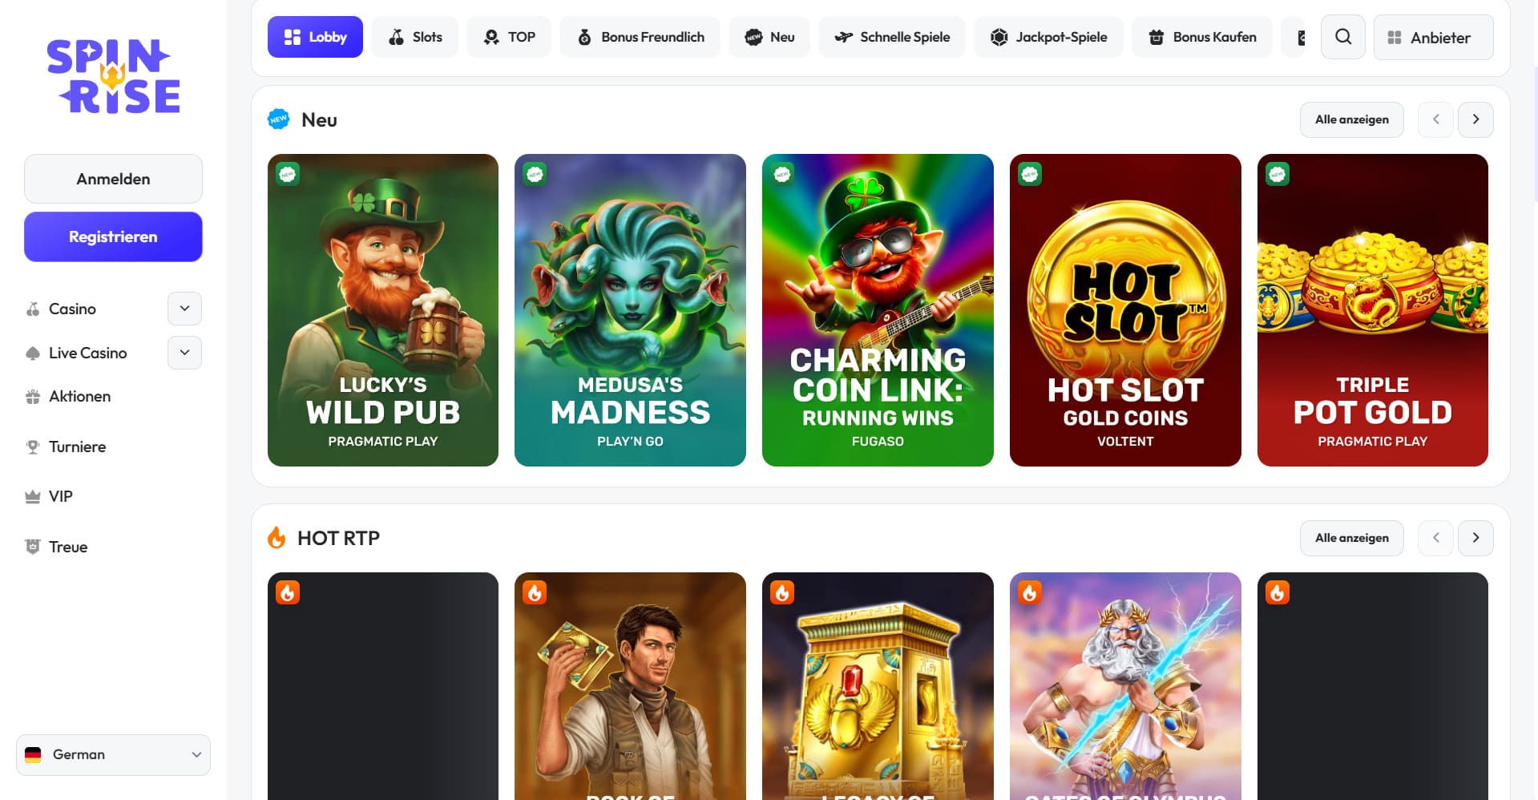Click the Treue shield icon in sidebar
The image size is (1538, 800).
(33, 547)
